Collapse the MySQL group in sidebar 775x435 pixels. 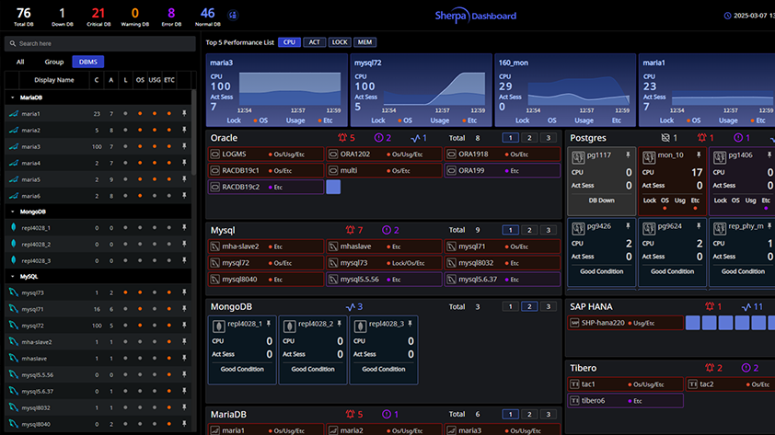(x=12, y=277)
